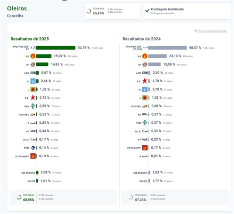Click the green PPD/PSD.CDS-PP bar in 2025
Viewport: 234px width, 214px height.
point(56,48)
